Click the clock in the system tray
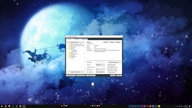This screenshot has height=108, width=192. [x=186, y=106]
